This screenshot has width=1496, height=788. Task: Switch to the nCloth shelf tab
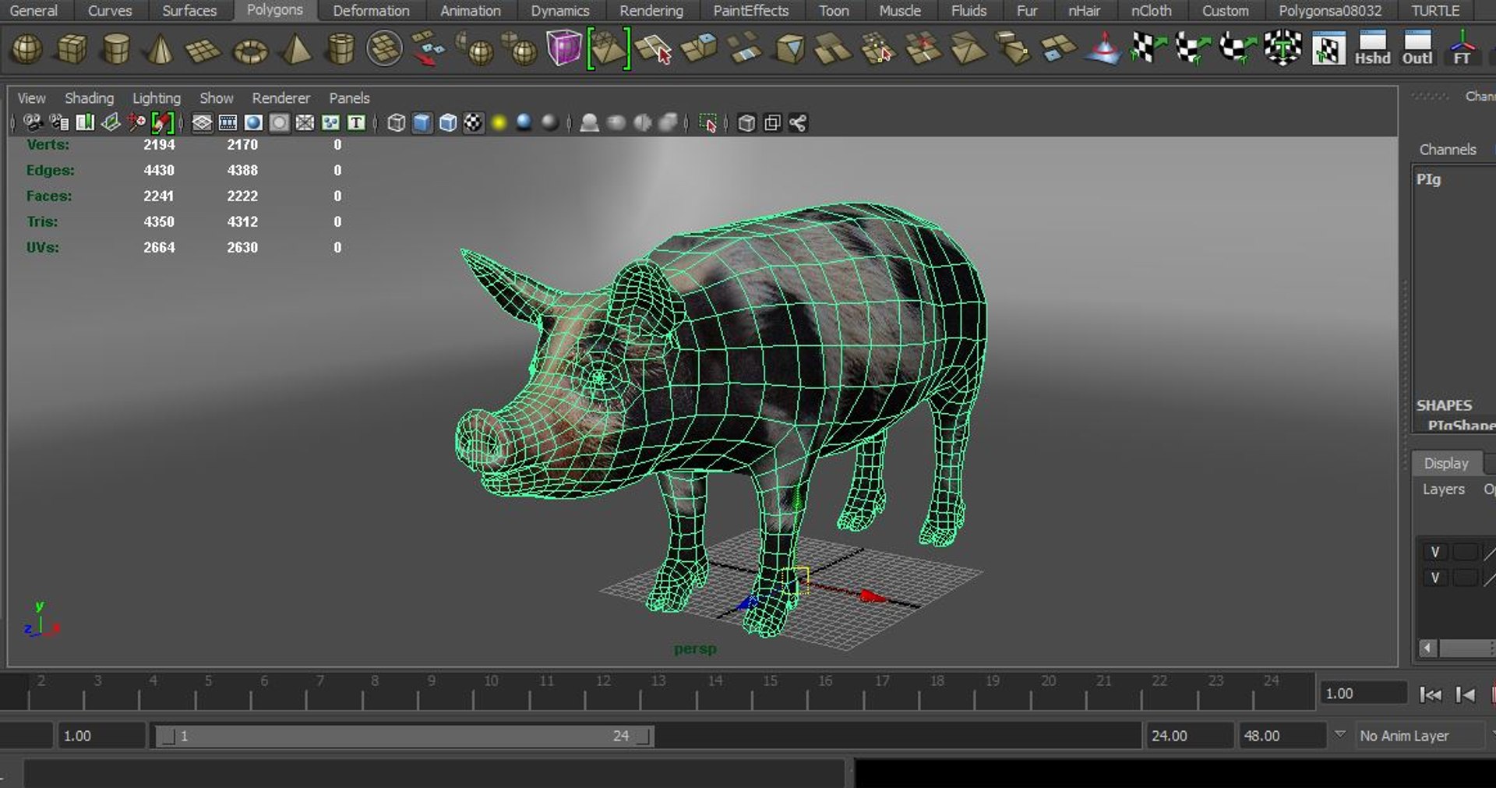pyautogui.click(x=1151, y=11)
